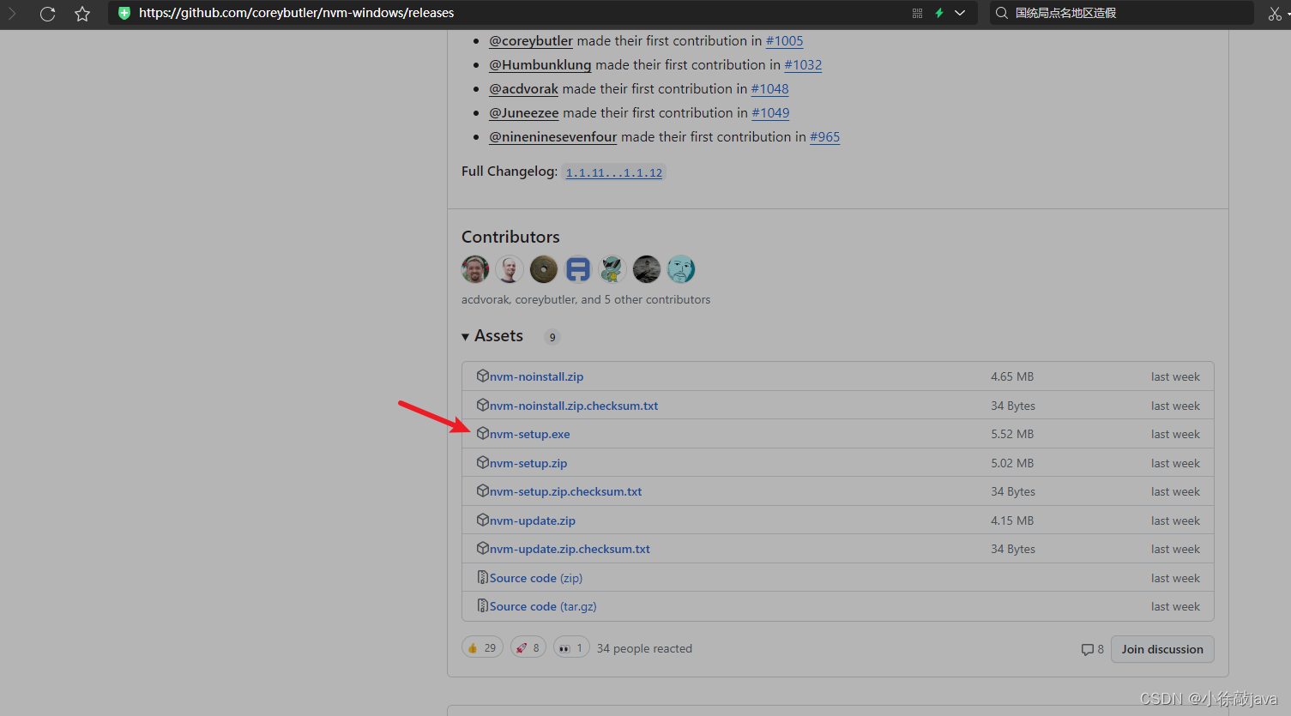The height and width of the screenshot is (716, 1291).
Task: Click package icon beside nvm-noinstall.zip
Action: [x=483, y=376]
